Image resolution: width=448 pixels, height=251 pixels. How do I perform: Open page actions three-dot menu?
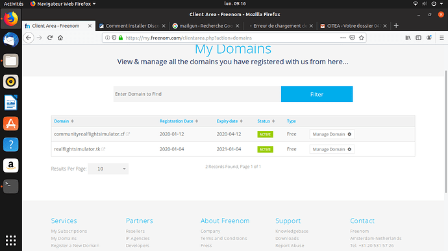pos(343,38)
